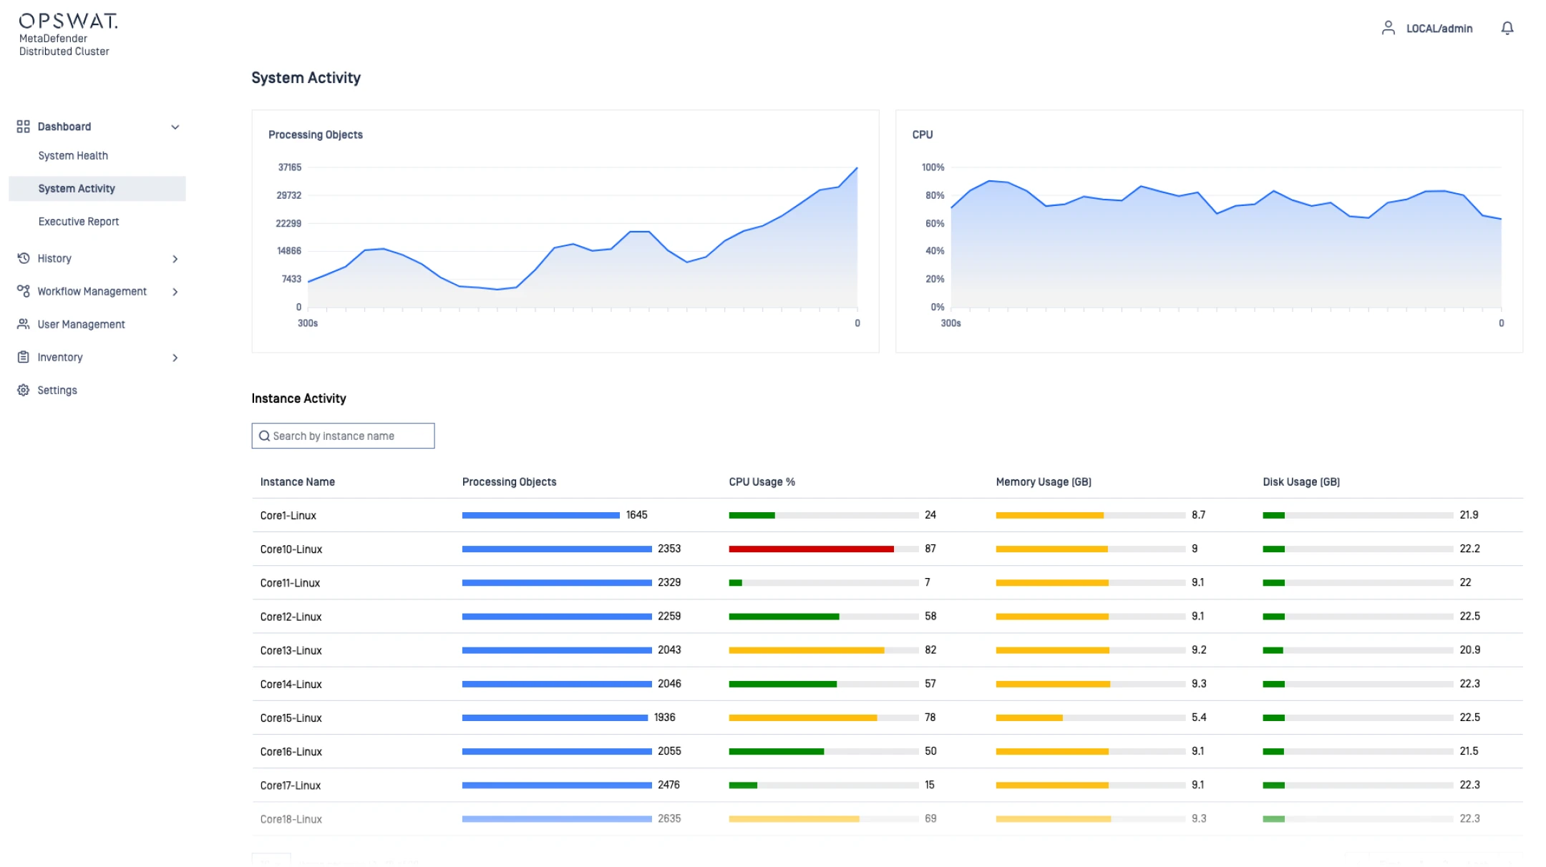The image size is (1546, 867).
Task: Collapse the Dashboard menu chevron
Action: pyautogui.click(x=175, y=127)
